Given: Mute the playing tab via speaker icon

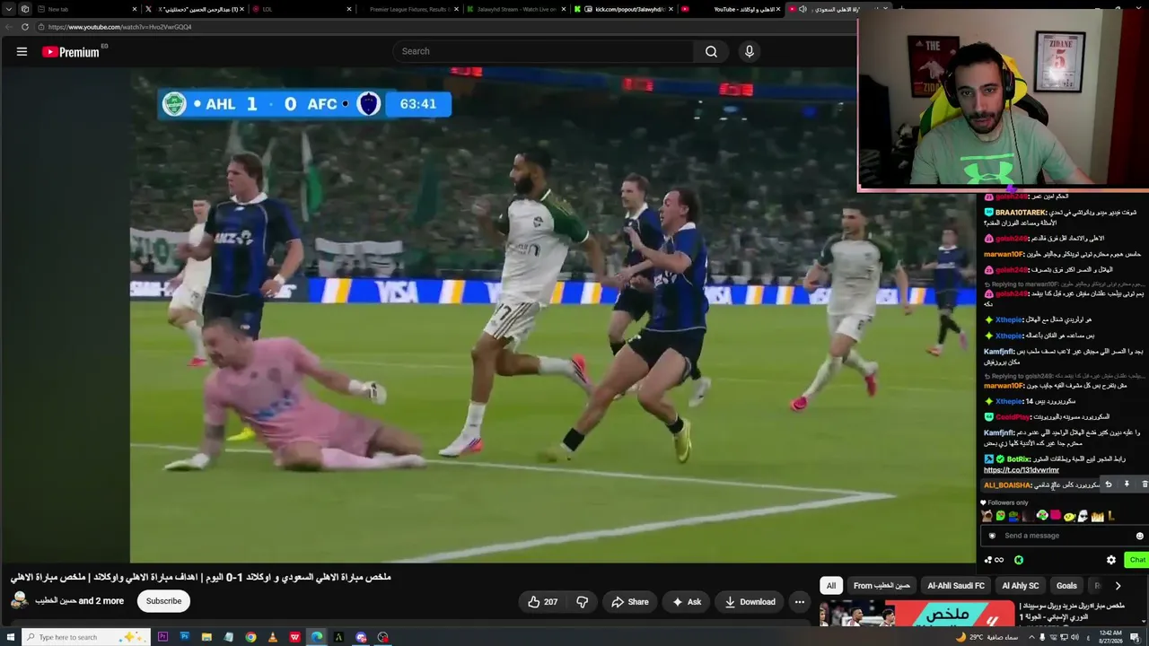Looking at the screenshot, I should 803,9.
